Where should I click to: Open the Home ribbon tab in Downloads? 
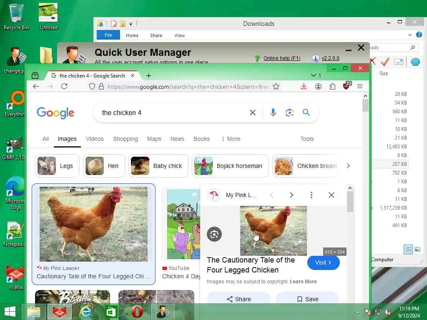pyautogui.click(x=132, y=35)
